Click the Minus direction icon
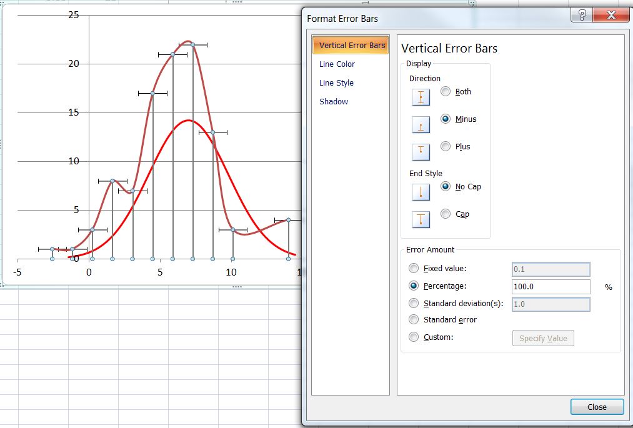Screen dimensions: 633x428 421,124
